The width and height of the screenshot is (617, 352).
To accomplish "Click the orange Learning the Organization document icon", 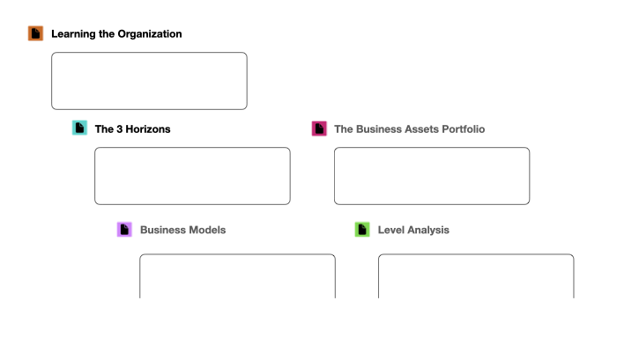I will point(35,33).
